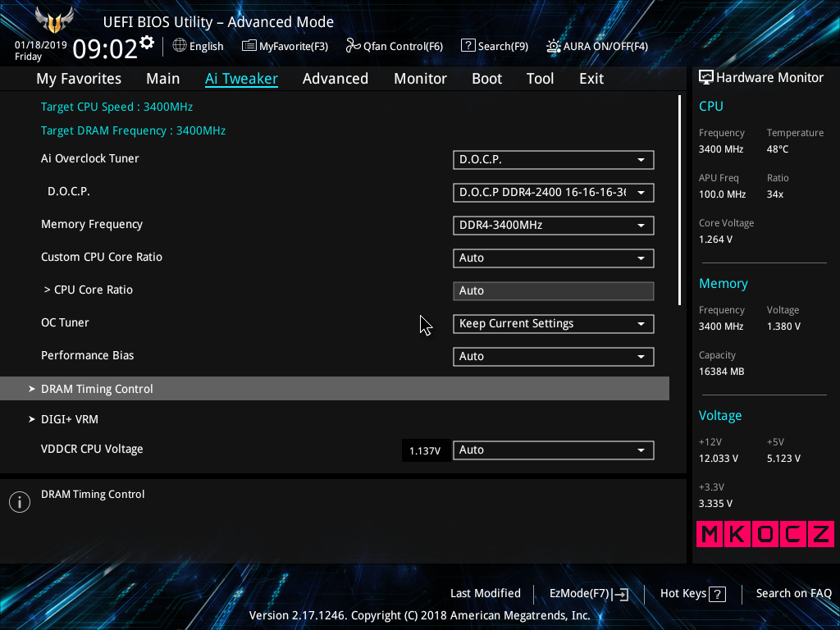This screenshot has width=840, height=630.
Task: Click the Qfan Control(F6) label
Action: pyautogui.click(x=403, y=47)
